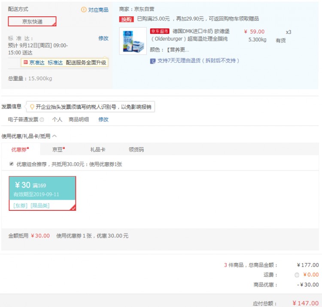This screenshot has width=322, height=307.
Task: Click the 5.300kg item weight text
Action: [257, 40]
